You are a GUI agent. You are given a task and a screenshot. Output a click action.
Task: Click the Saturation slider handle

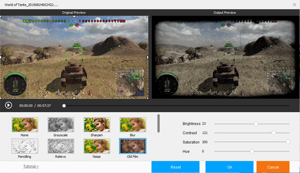tap(288, 142)
